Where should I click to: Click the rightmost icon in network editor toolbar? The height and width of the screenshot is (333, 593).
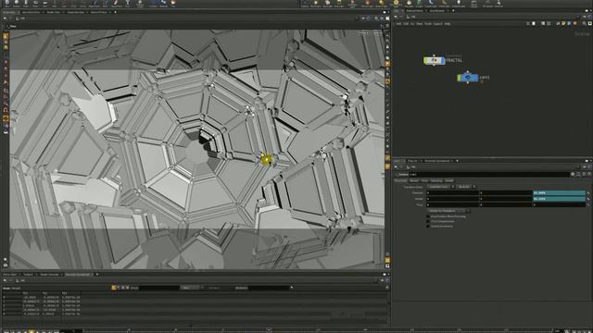pos(590,23)
